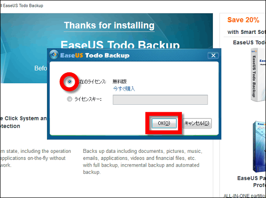Click the Click System protection feature heading
The width and height of the screenshot is (266, 198).
[x=23, y=122]
